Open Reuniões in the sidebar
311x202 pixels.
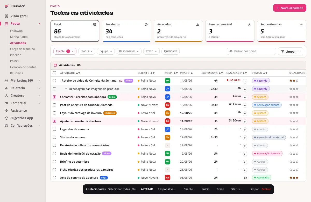(17, 73)
